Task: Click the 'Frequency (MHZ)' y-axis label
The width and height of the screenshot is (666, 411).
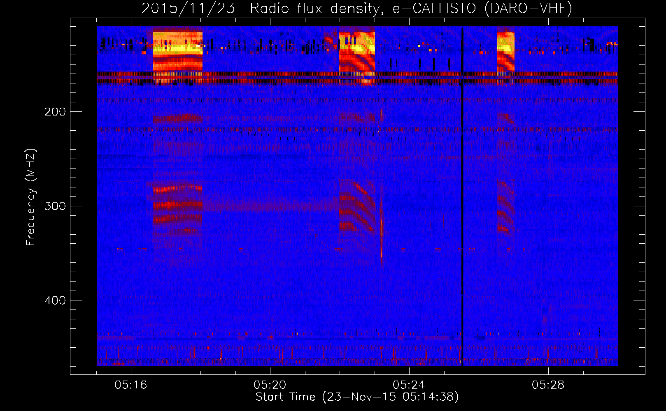Action: pos(31,197)
